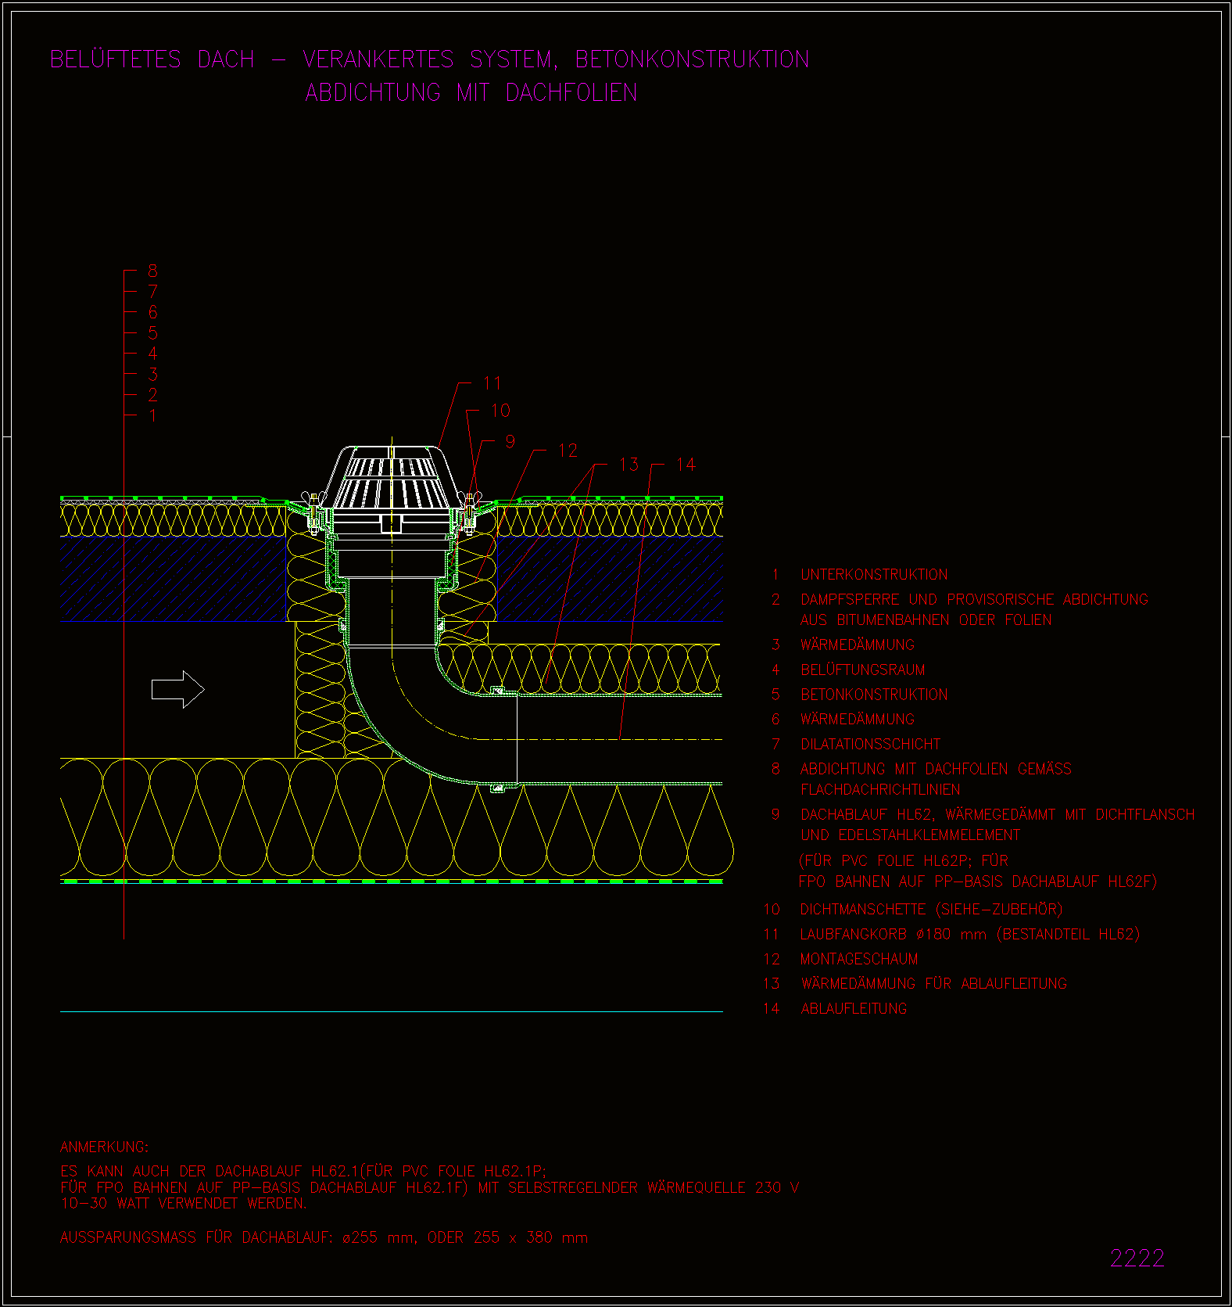Click layer callout number 8
Screen dimensions: 1232x1307
tap(152, 271)
